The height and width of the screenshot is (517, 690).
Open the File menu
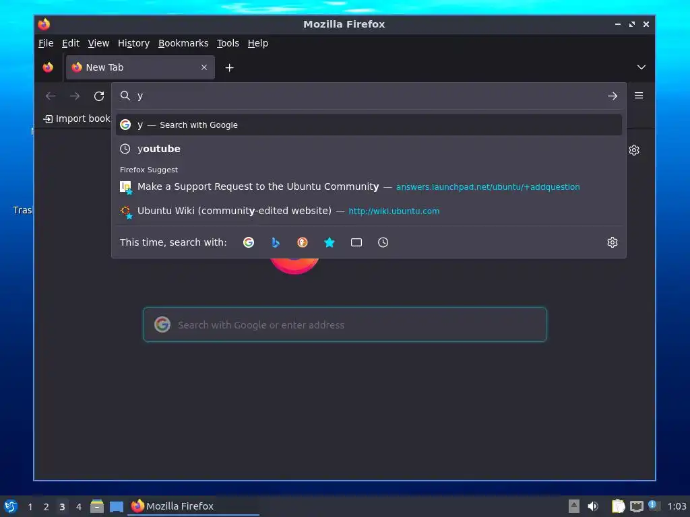pyautogui.click(x=46, y=43)
